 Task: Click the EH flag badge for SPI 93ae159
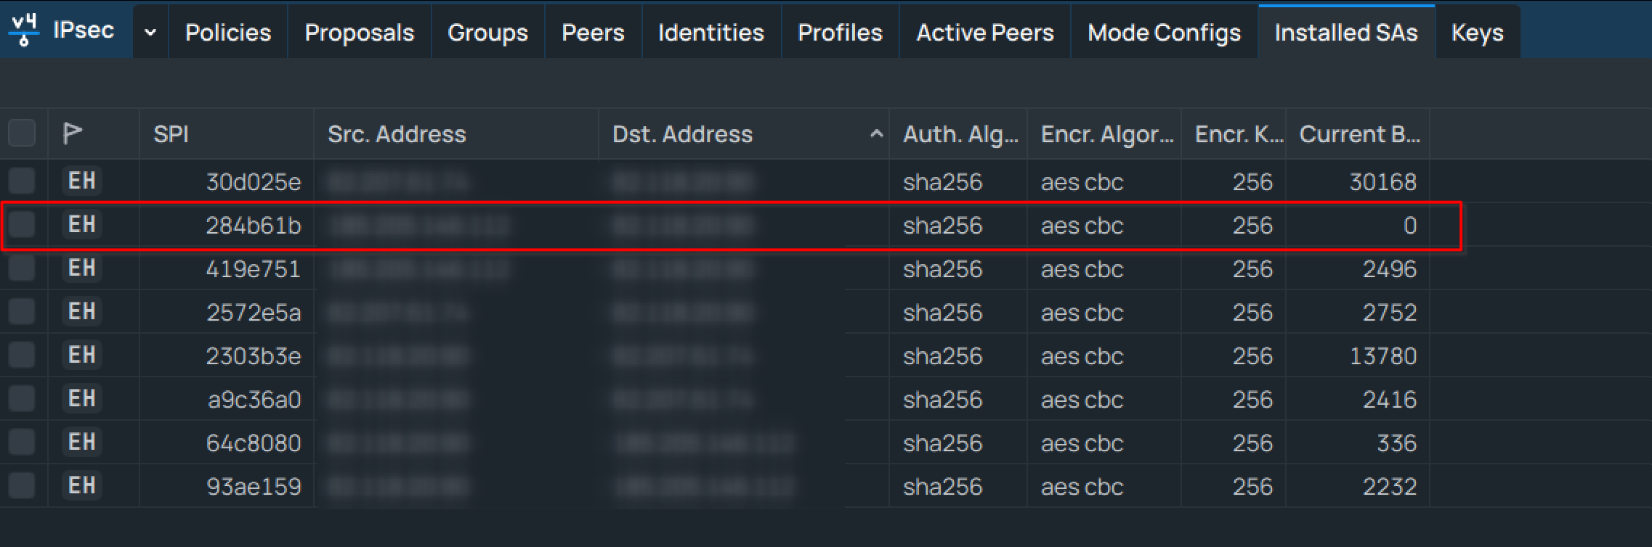(x=81, y=486)
